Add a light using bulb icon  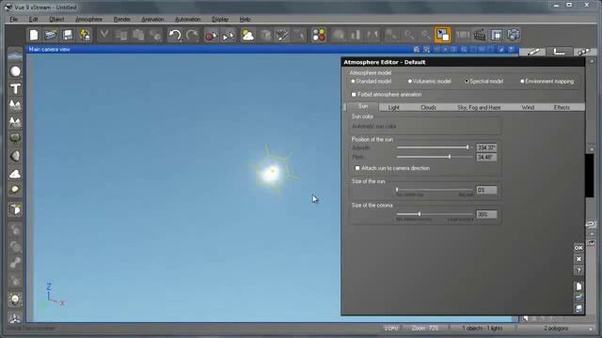tap(15, 300)
